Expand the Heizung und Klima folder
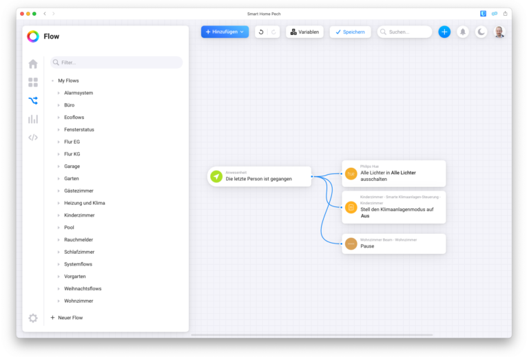This screenshot has width=529, height=357. click(x=59, y=203)
